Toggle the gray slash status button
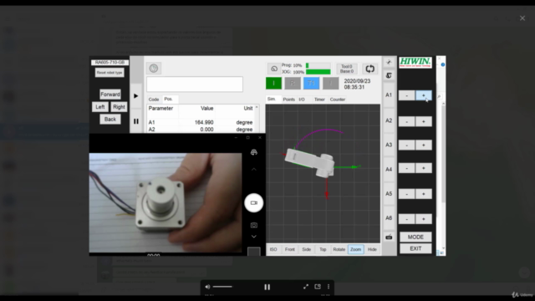535x301 pixels. click(331, 84)
